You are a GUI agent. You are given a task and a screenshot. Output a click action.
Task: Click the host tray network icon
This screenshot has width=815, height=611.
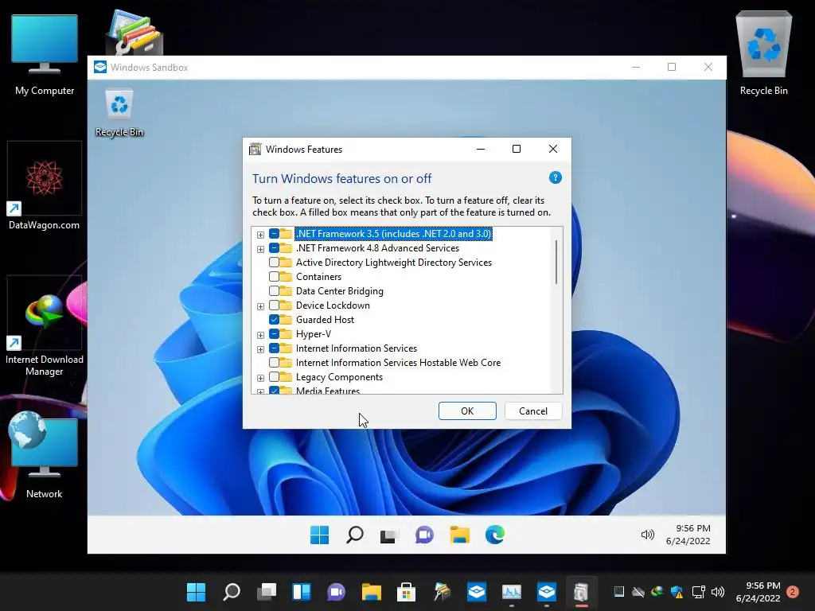pyautogui.click(x=698, y=592)
